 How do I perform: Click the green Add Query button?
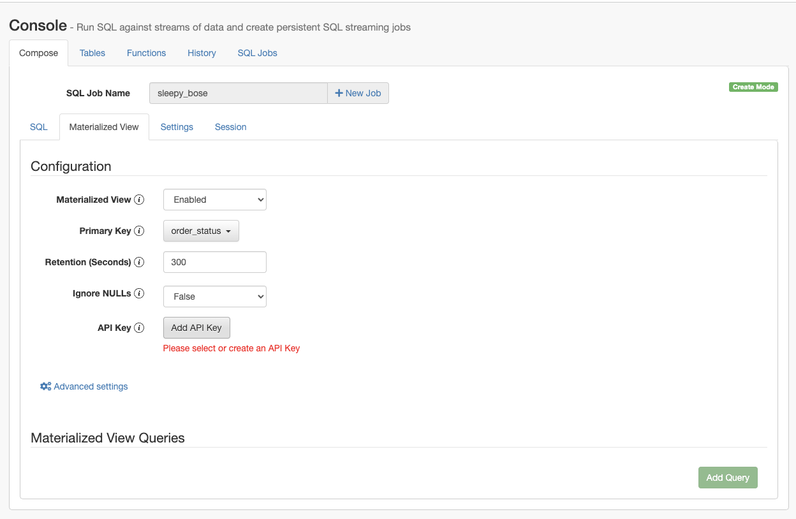[x=727, y=478]
